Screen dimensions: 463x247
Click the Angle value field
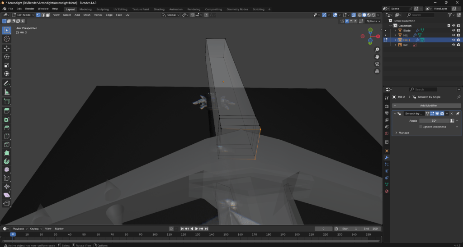point(434,121)
